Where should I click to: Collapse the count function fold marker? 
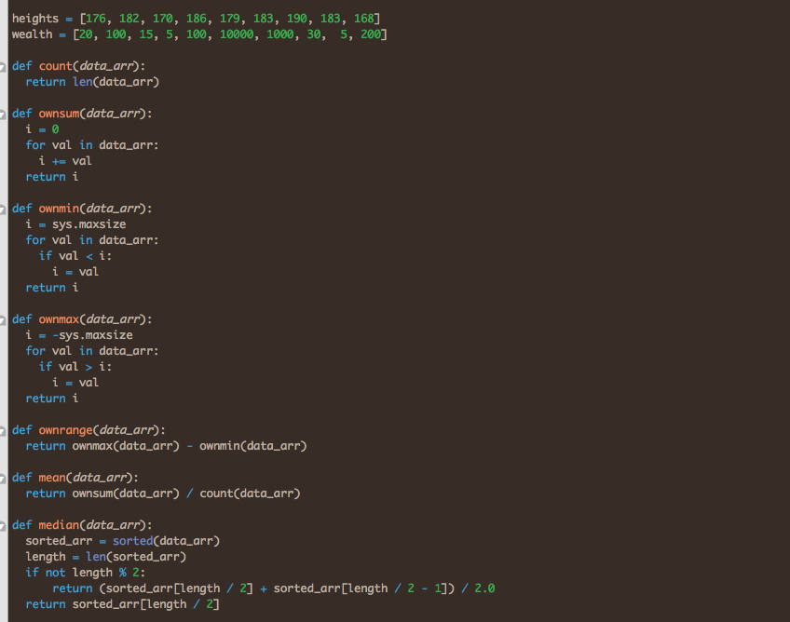(x=3, y=66)
